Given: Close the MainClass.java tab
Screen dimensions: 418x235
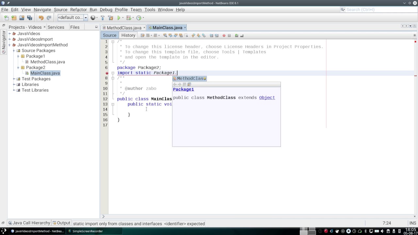Looking at the screenshot, I should [185, 28].
